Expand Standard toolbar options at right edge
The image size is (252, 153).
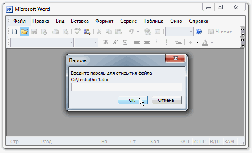(x=243, y=31)
